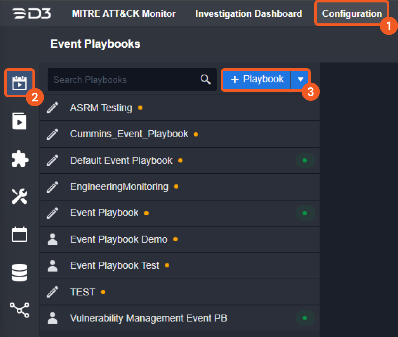398x337 pixels.
Task: Toggle green status on Event Playbook row
Action: click(305, 213)
